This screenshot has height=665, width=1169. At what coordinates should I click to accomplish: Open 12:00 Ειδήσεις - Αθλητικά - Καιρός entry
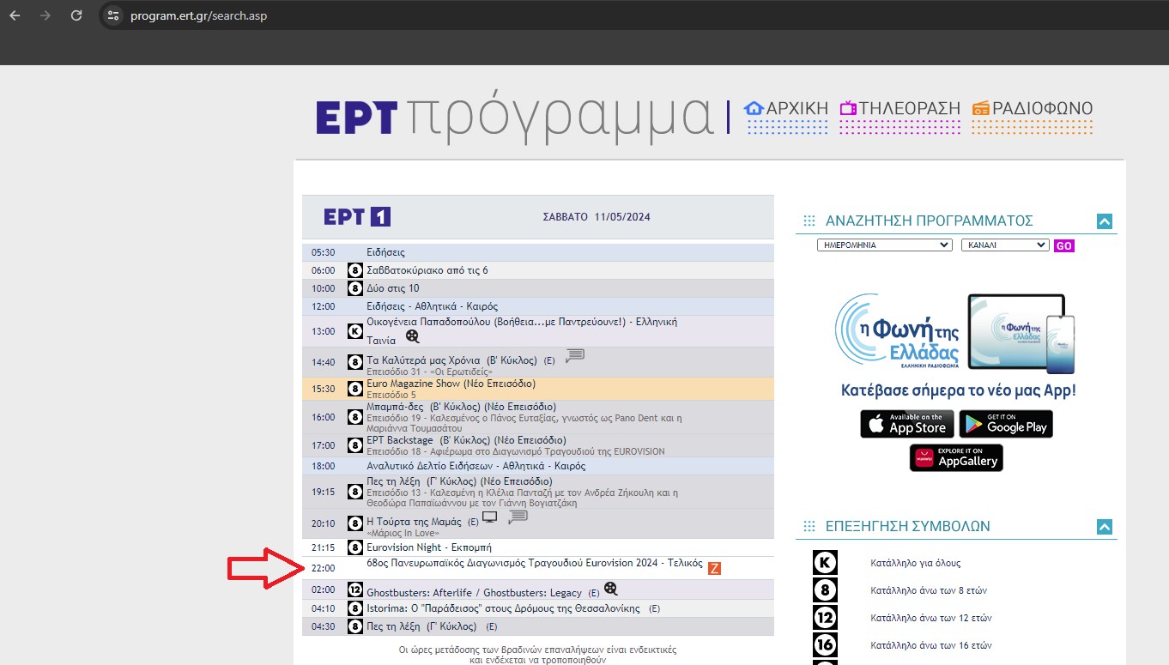click(432, 306)
